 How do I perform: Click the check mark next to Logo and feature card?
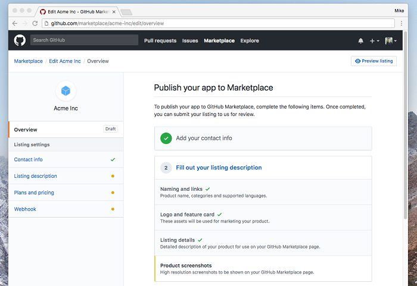click(x=219, y=215)
